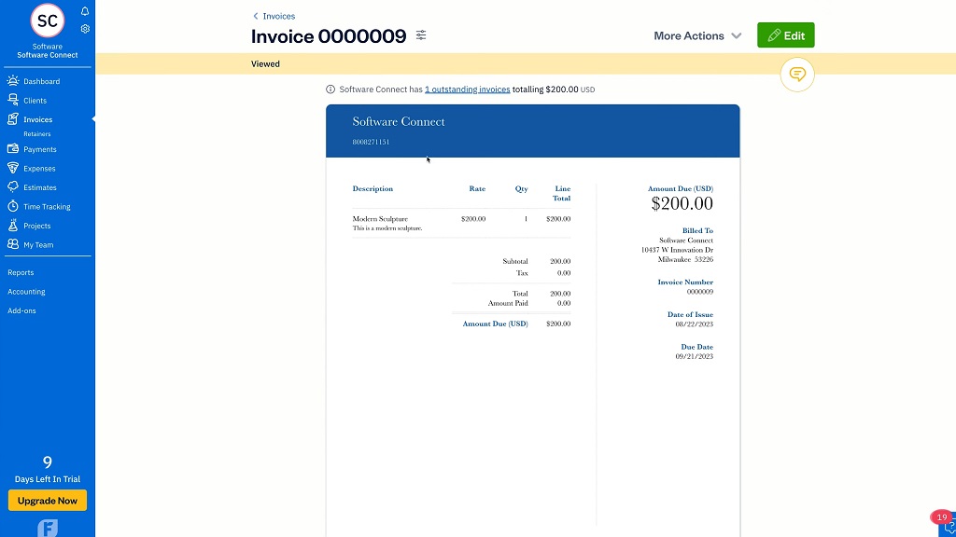
Task: Click the 'This is a modern sculpture.' description
Action: coord(387,228)
